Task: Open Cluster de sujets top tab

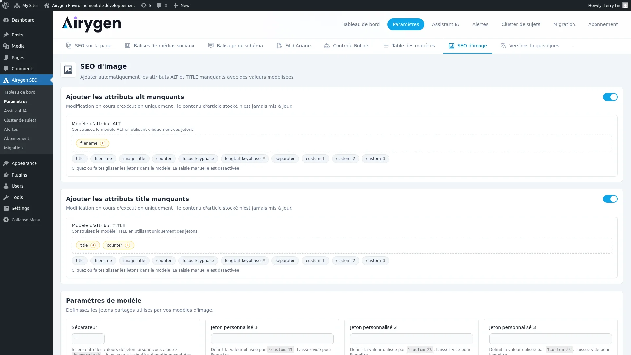Action: point(521,24)
